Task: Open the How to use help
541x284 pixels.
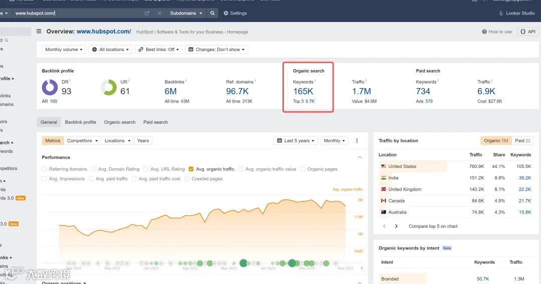Action: point(497,31)
